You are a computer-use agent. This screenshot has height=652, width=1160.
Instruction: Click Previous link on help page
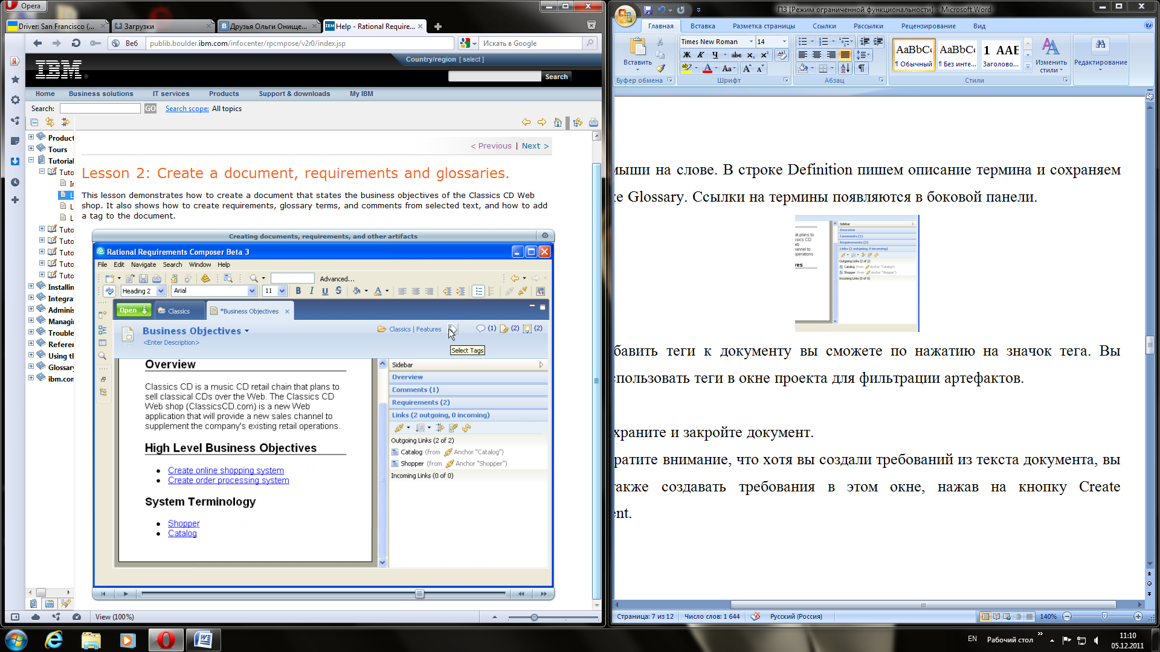tap(491, 145)
